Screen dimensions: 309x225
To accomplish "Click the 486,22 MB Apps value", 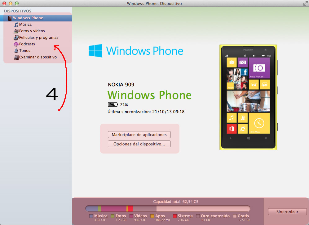I will pos(163,220).
